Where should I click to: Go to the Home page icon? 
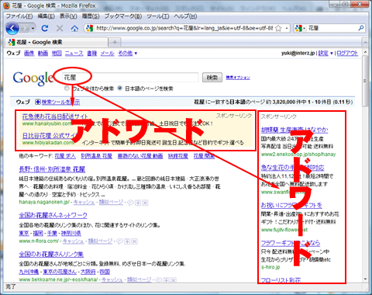tap(74, 28)
